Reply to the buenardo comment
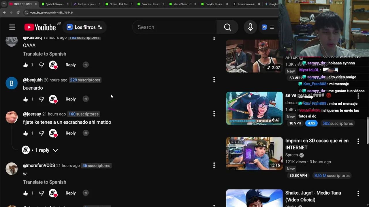Screen dimensions: 369x207 coord(71,99)
